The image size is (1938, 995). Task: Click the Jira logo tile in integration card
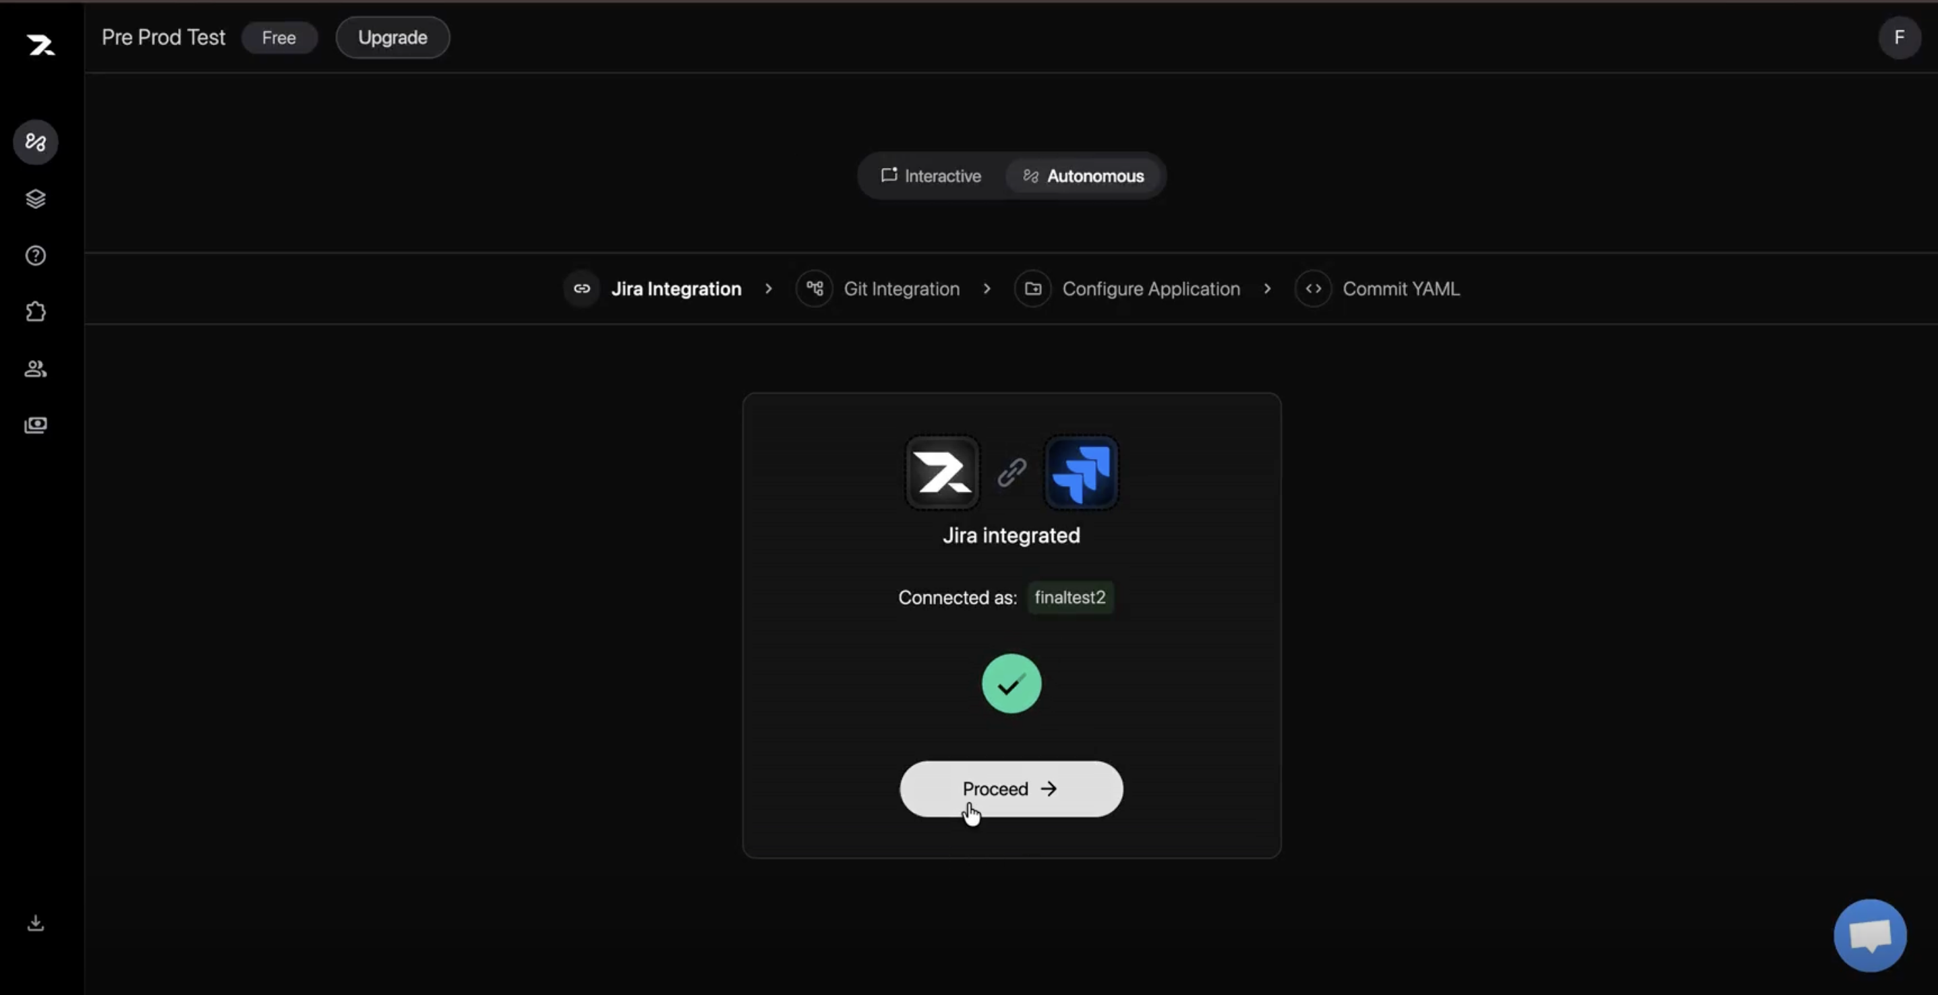pos(1081,473)
